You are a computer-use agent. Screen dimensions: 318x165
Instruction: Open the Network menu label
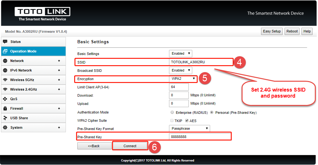(17, 61)
